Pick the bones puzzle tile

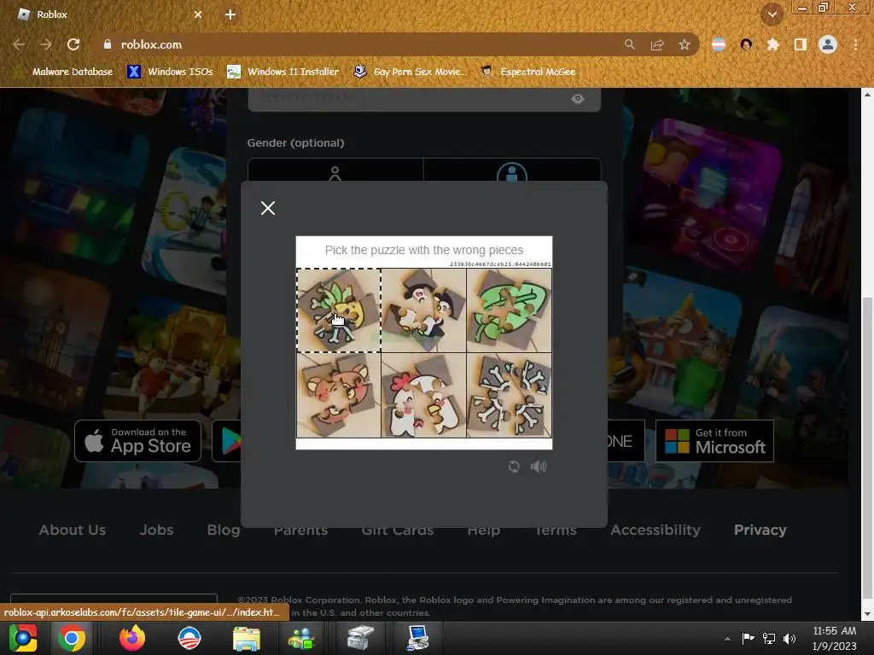(x=509, y=395)
